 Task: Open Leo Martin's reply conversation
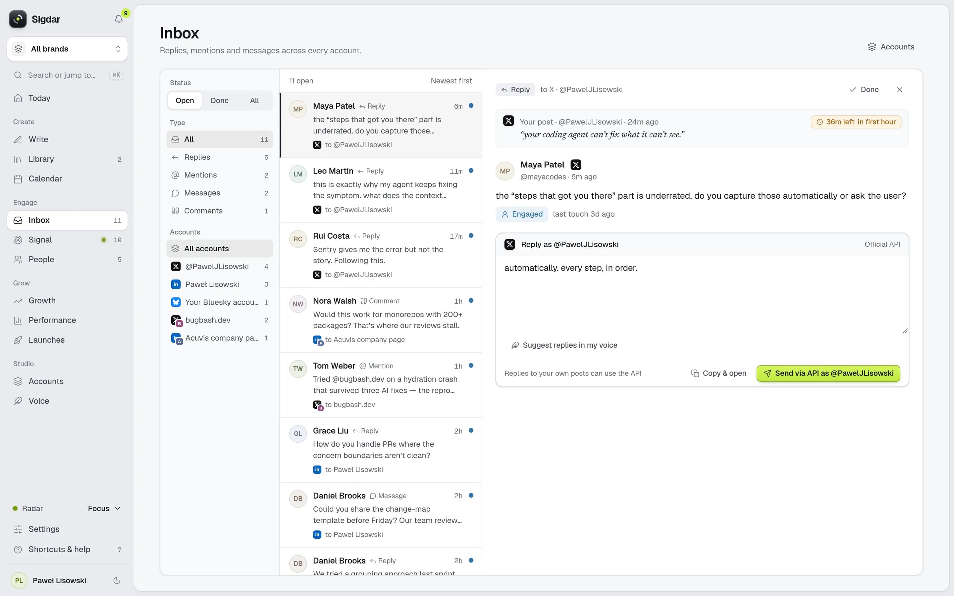click(x=381, y=190)
